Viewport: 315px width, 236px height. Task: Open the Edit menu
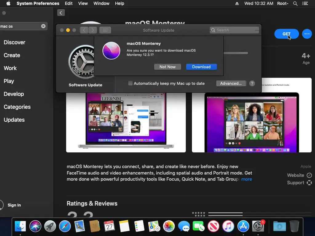[x=69, y=3]
